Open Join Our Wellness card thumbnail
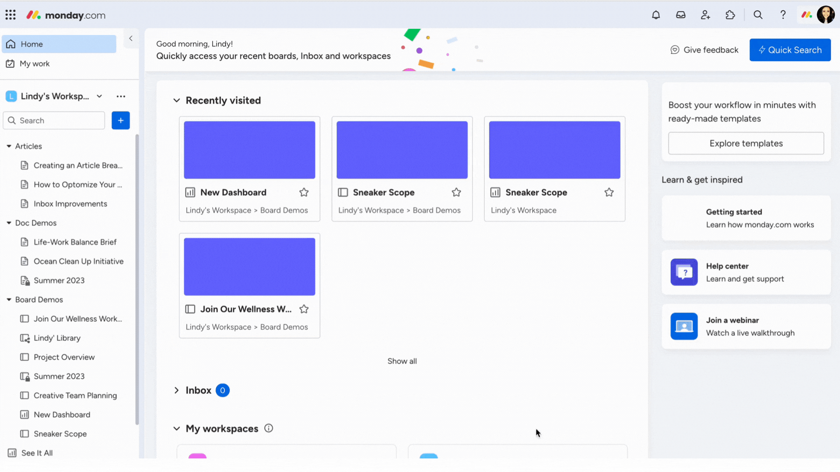The image size is (840, 472). (x=249, y=267)
